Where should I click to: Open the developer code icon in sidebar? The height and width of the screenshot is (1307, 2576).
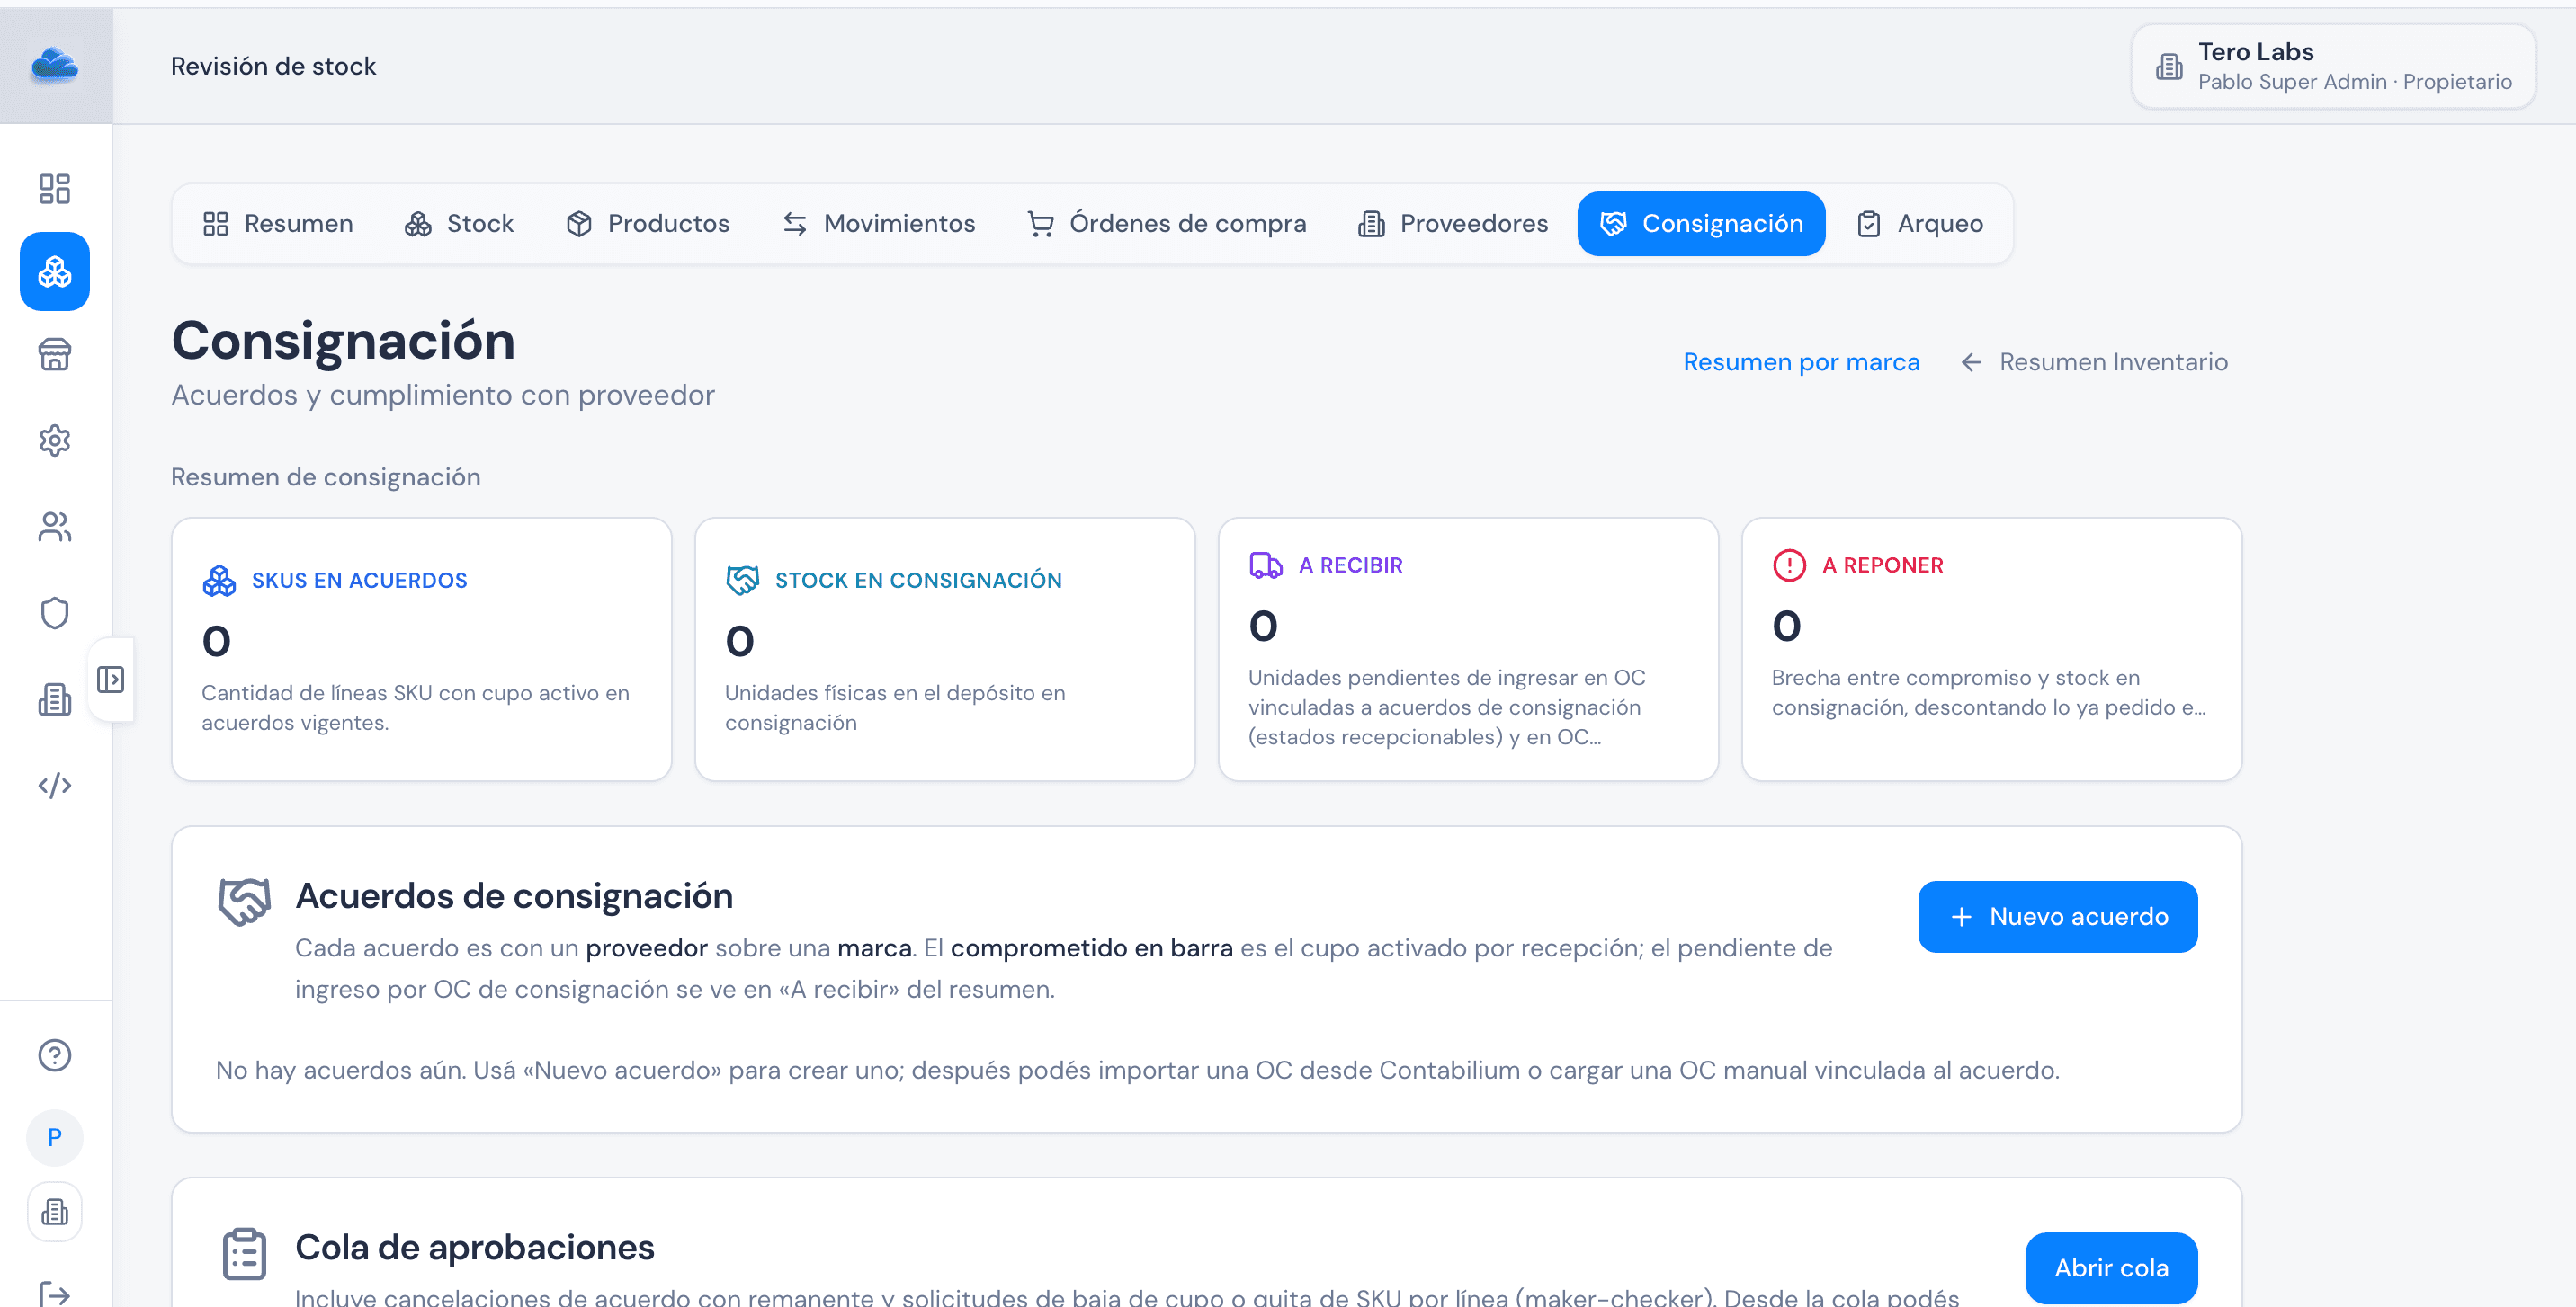coord(55,786)
